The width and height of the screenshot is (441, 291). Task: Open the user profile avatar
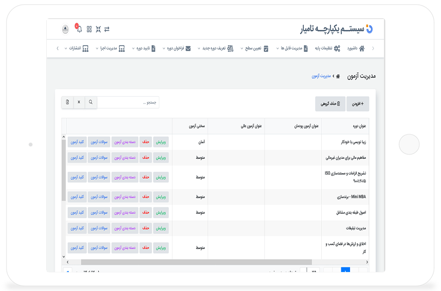coord(66,29)
